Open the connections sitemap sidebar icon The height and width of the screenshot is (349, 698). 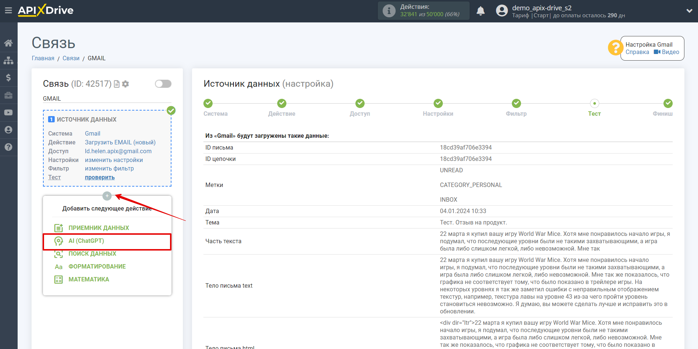click(x=8, y=60)
